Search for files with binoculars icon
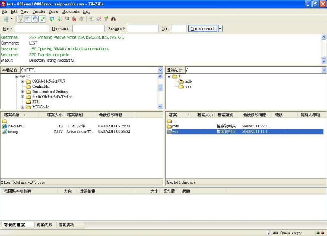The image size is (327, 236). (x=113, y=19)
